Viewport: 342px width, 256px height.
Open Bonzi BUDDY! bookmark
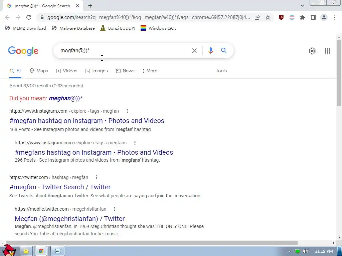(118, 28)
